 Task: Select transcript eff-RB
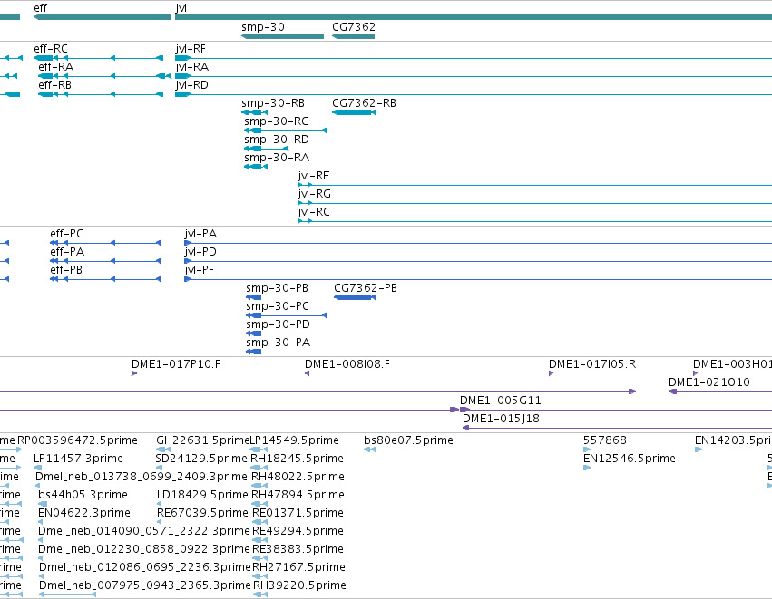[101, 94]
